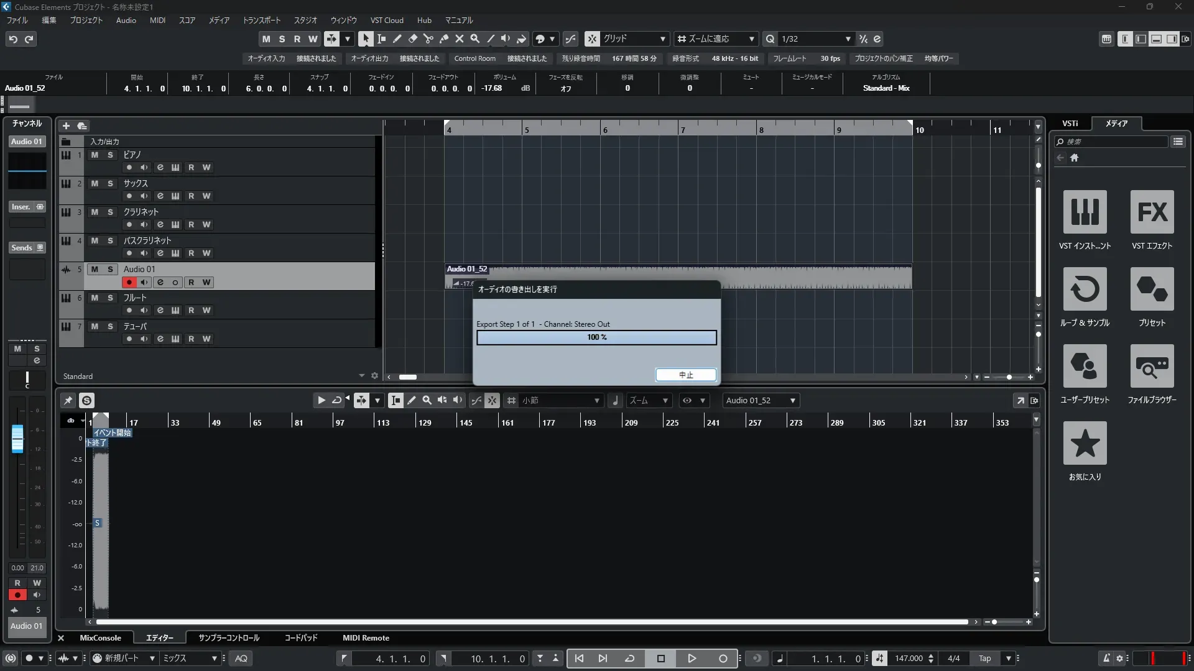Open the グリッド snap type dropdown
Screen dimensions: 1194x671
click(x=663, y=39)
